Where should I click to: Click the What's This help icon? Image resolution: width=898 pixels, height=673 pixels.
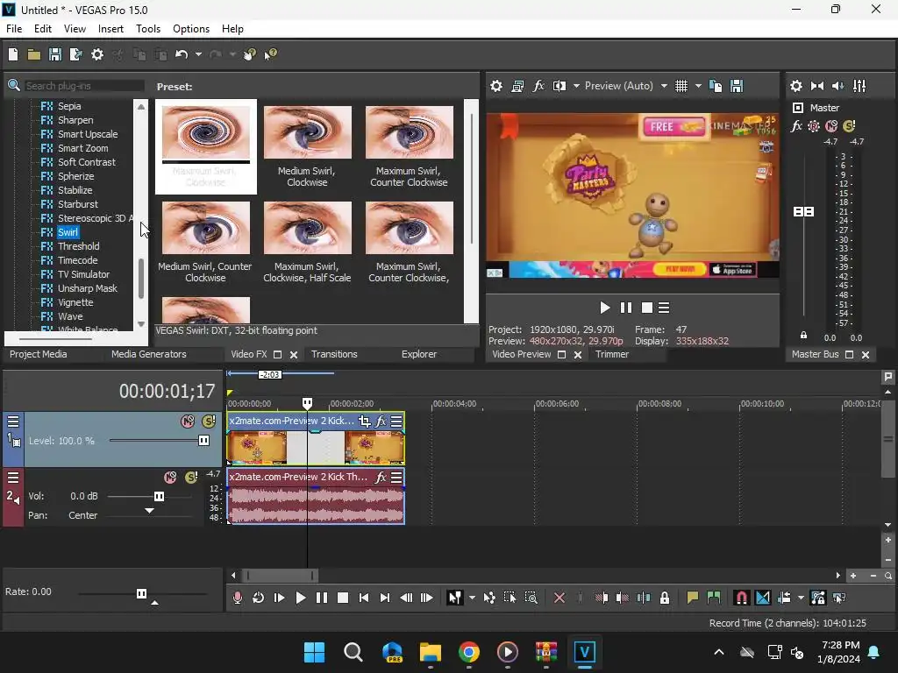(x=270, y=54)
